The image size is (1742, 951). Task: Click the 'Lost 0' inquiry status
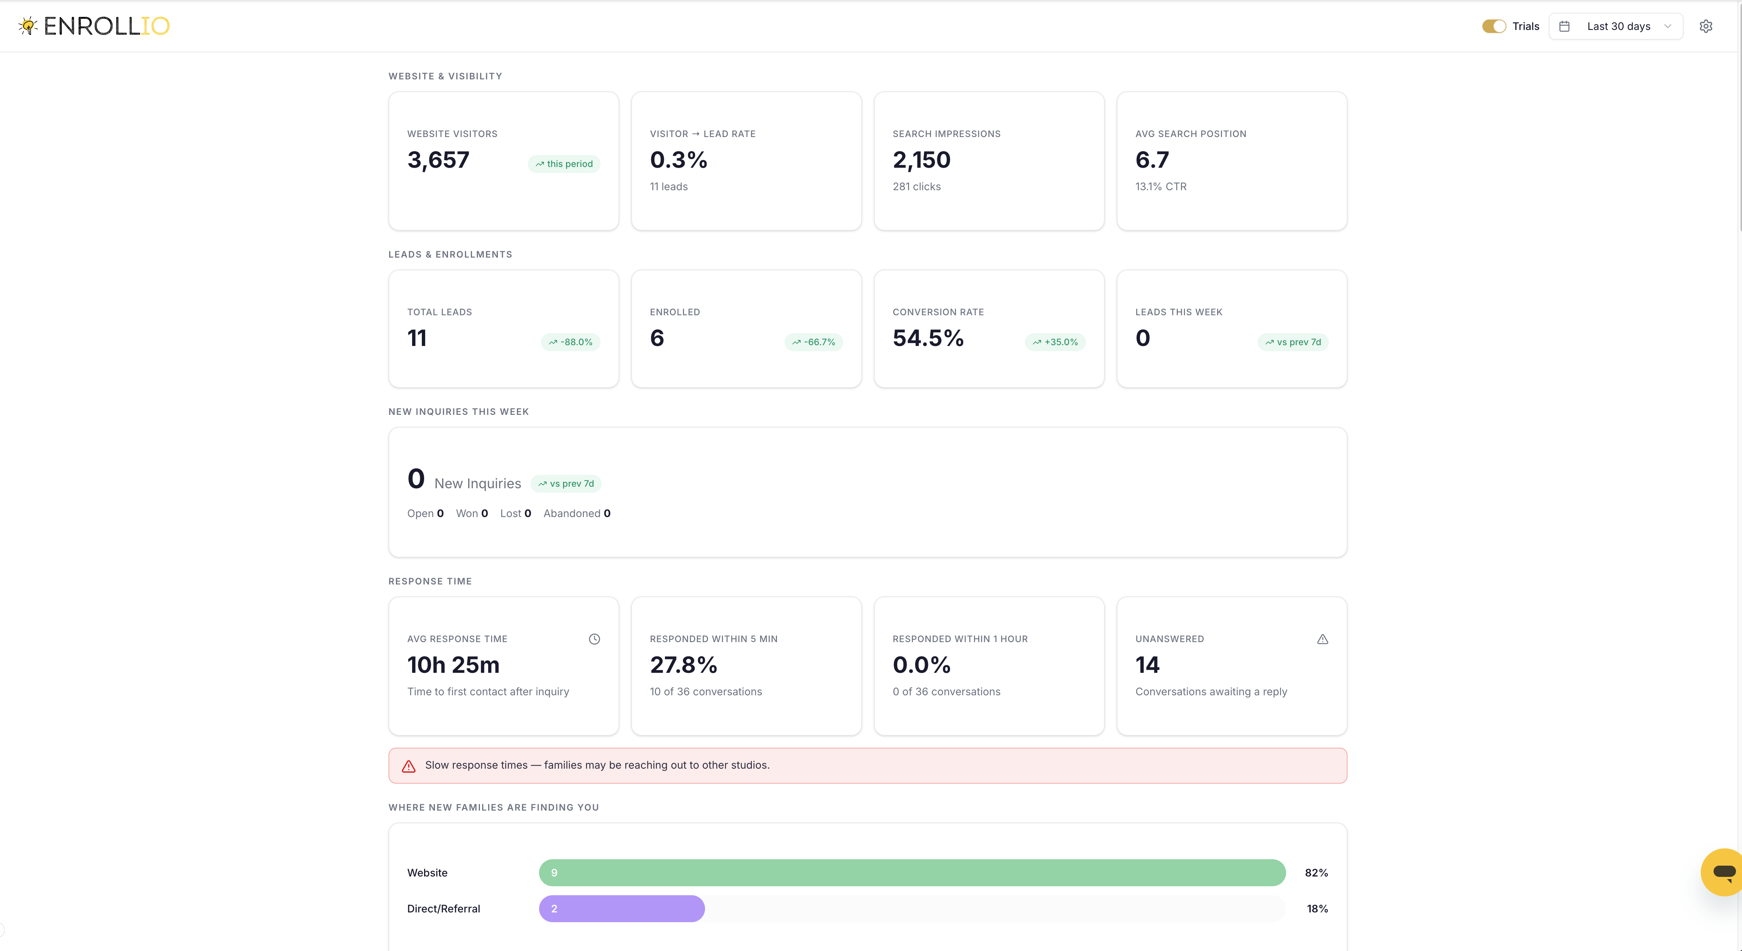516,514
